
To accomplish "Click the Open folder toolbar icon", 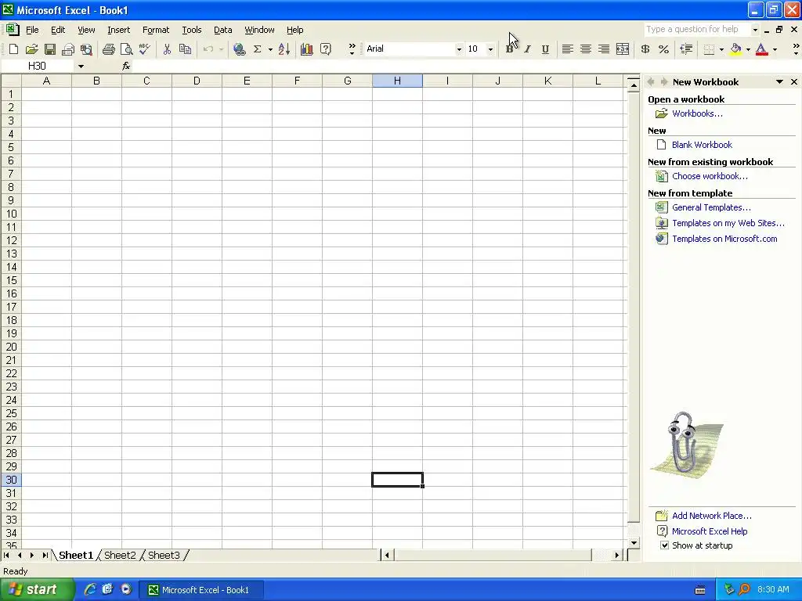I will 31,49.
